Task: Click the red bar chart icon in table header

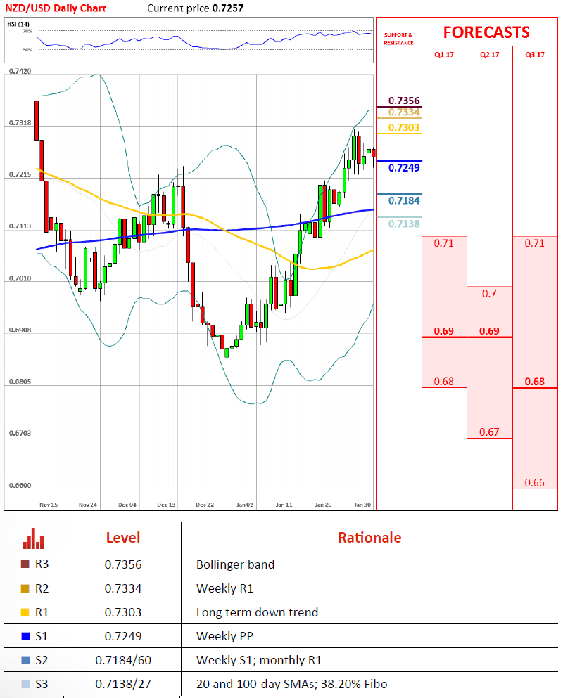Action: 33,538
